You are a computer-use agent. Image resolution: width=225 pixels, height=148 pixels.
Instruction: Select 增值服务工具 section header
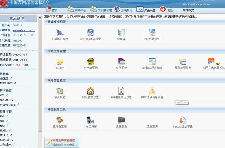click(57, 110)
